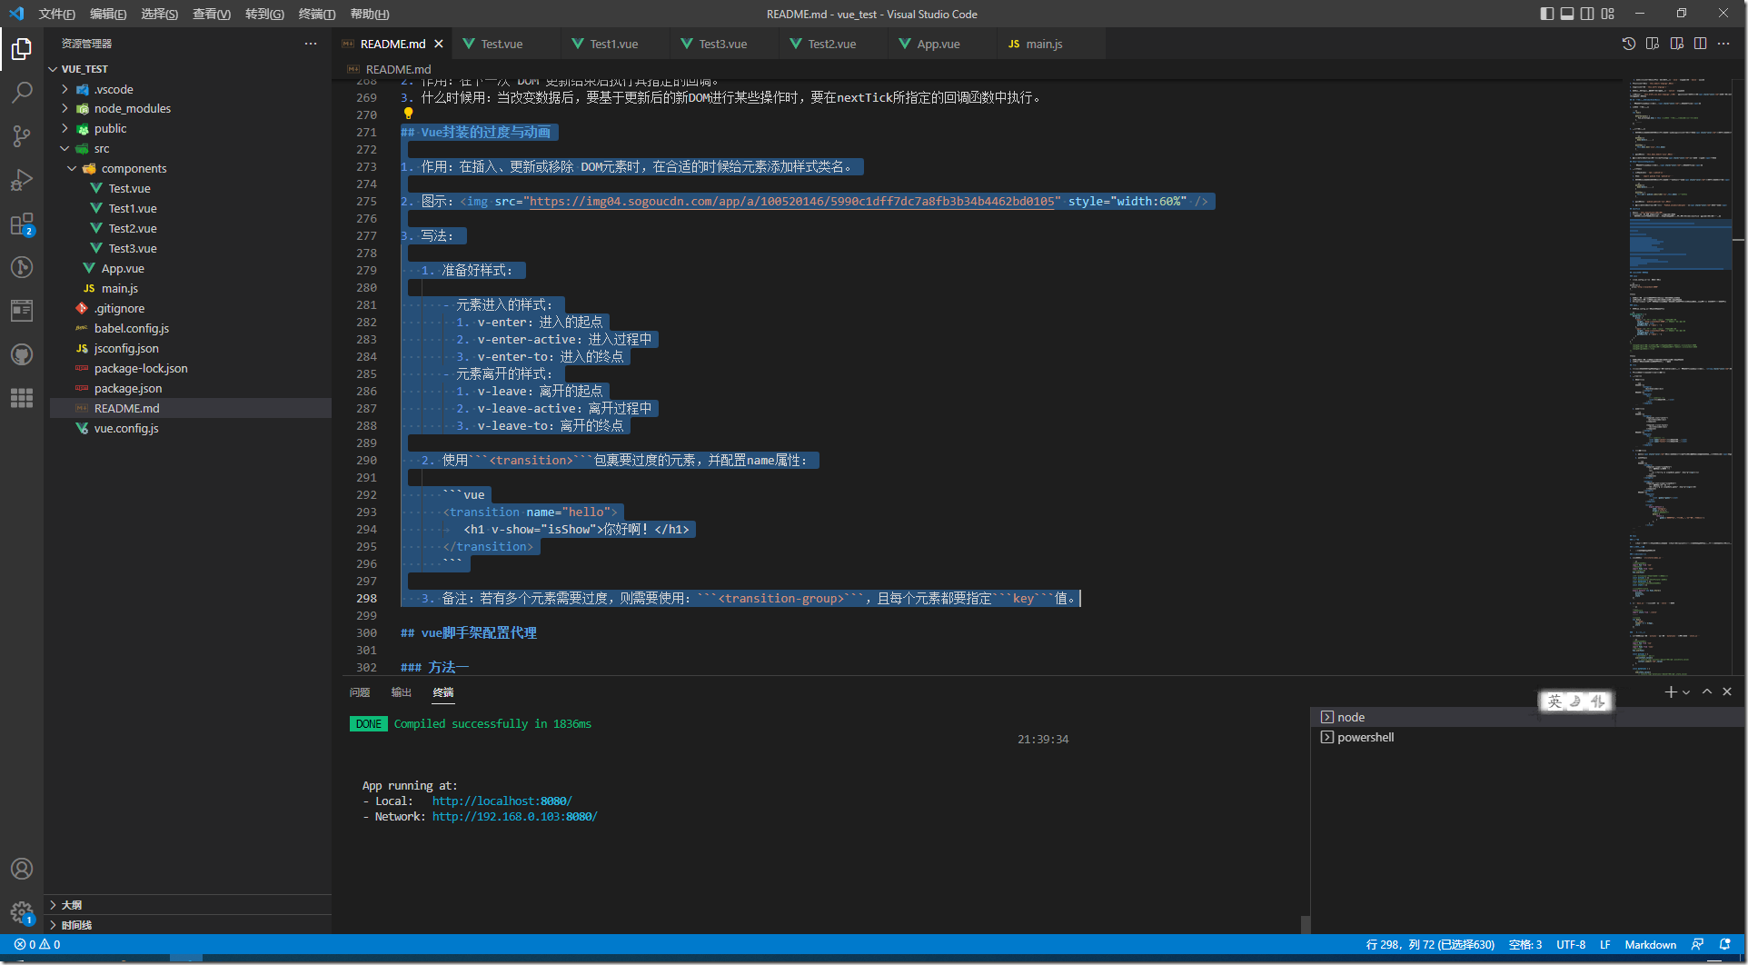This screenshot has height=965, width=1748.
Task: Change indentation via 空格: 3
Action: (x=1525, y=945)
